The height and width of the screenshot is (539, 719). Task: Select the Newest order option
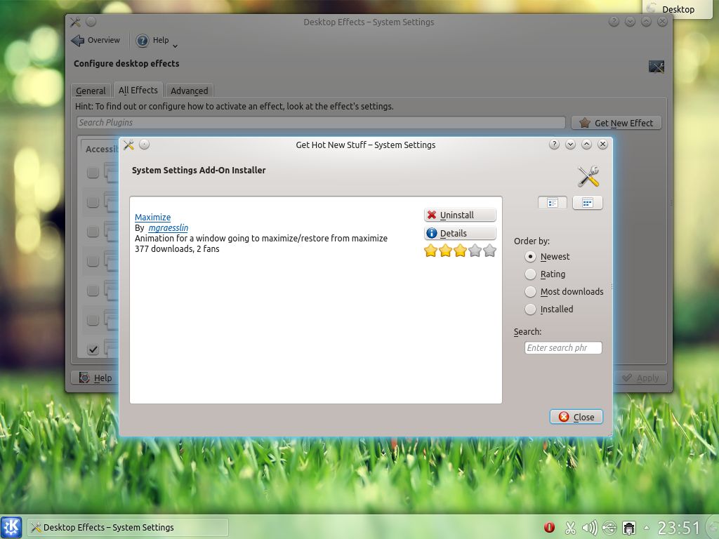(x=548, y=257)
